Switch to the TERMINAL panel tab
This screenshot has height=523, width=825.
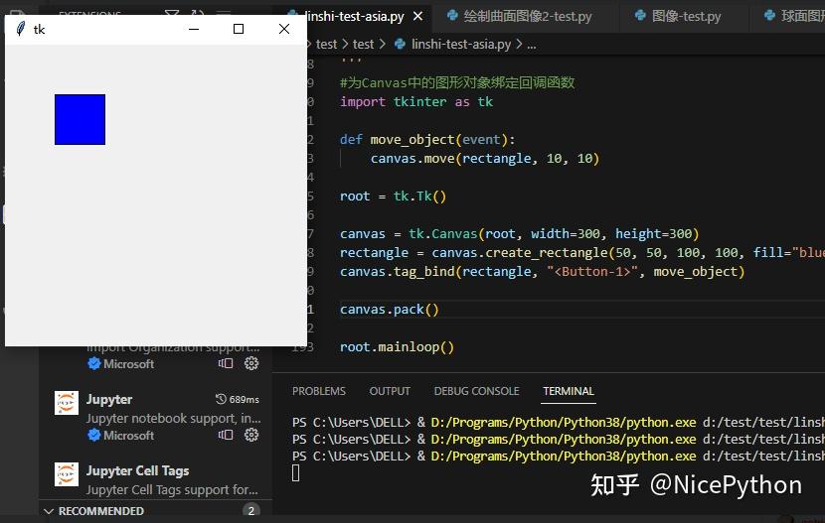coord(569,391)
